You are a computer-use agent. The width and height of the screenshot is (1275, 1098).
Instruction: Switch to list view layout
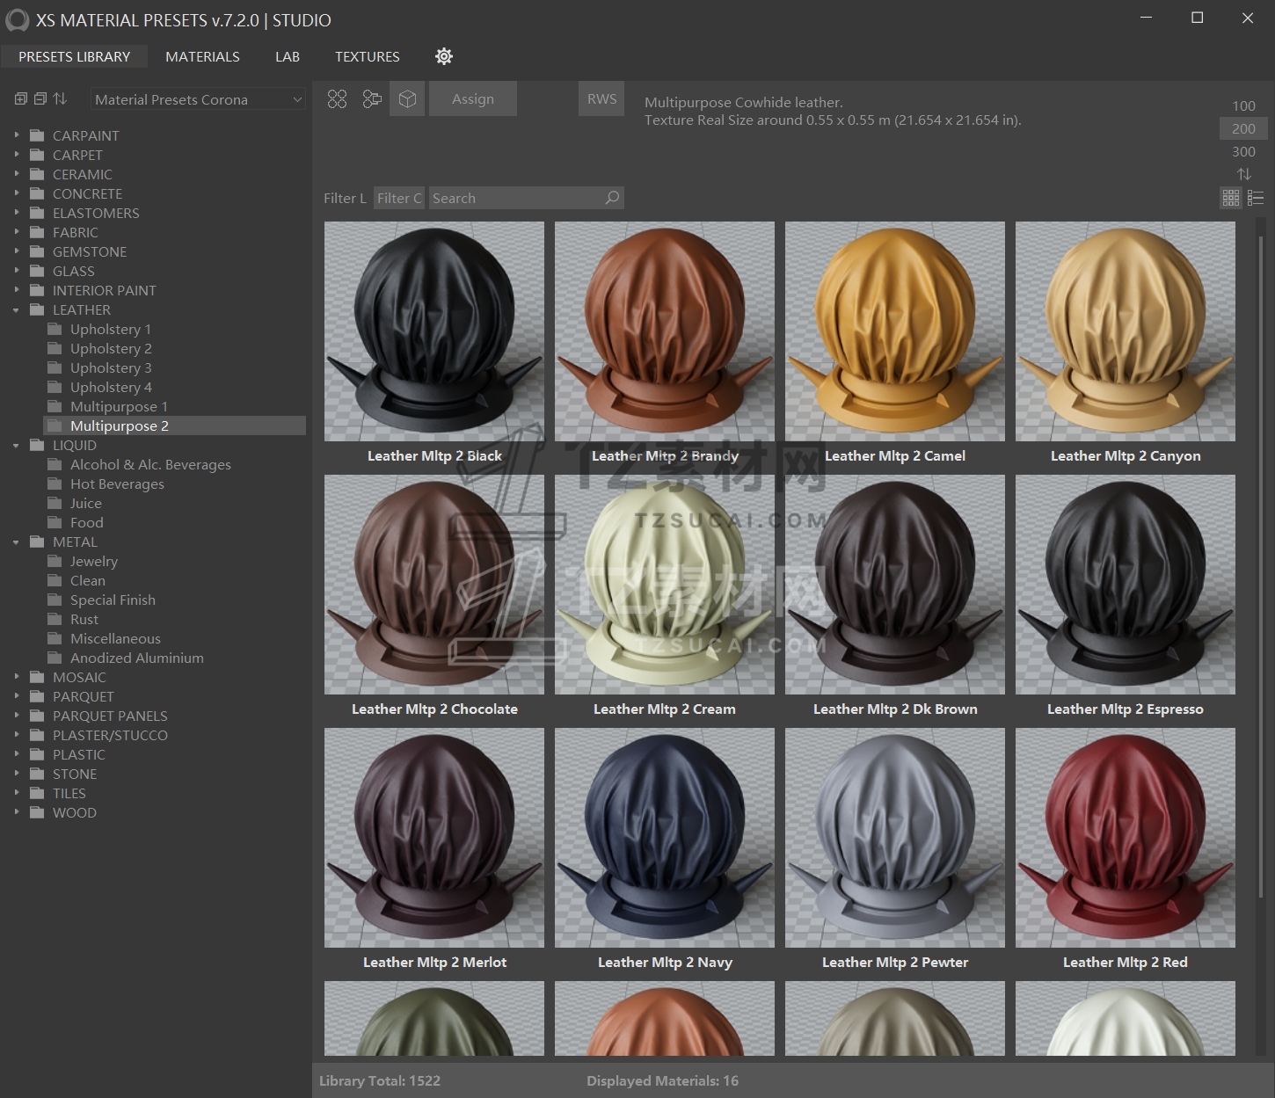point(1256,198)
